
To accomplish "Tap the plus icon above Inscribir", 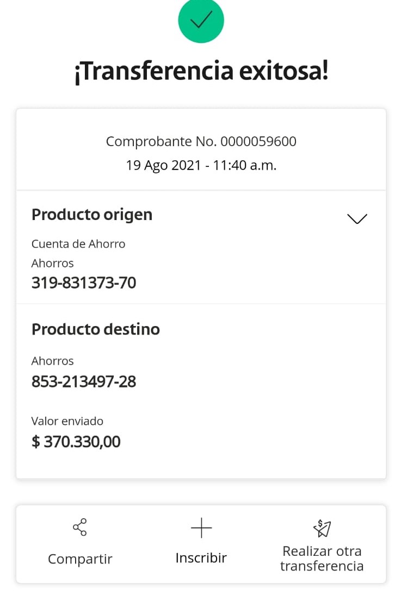I will (201, 528).
